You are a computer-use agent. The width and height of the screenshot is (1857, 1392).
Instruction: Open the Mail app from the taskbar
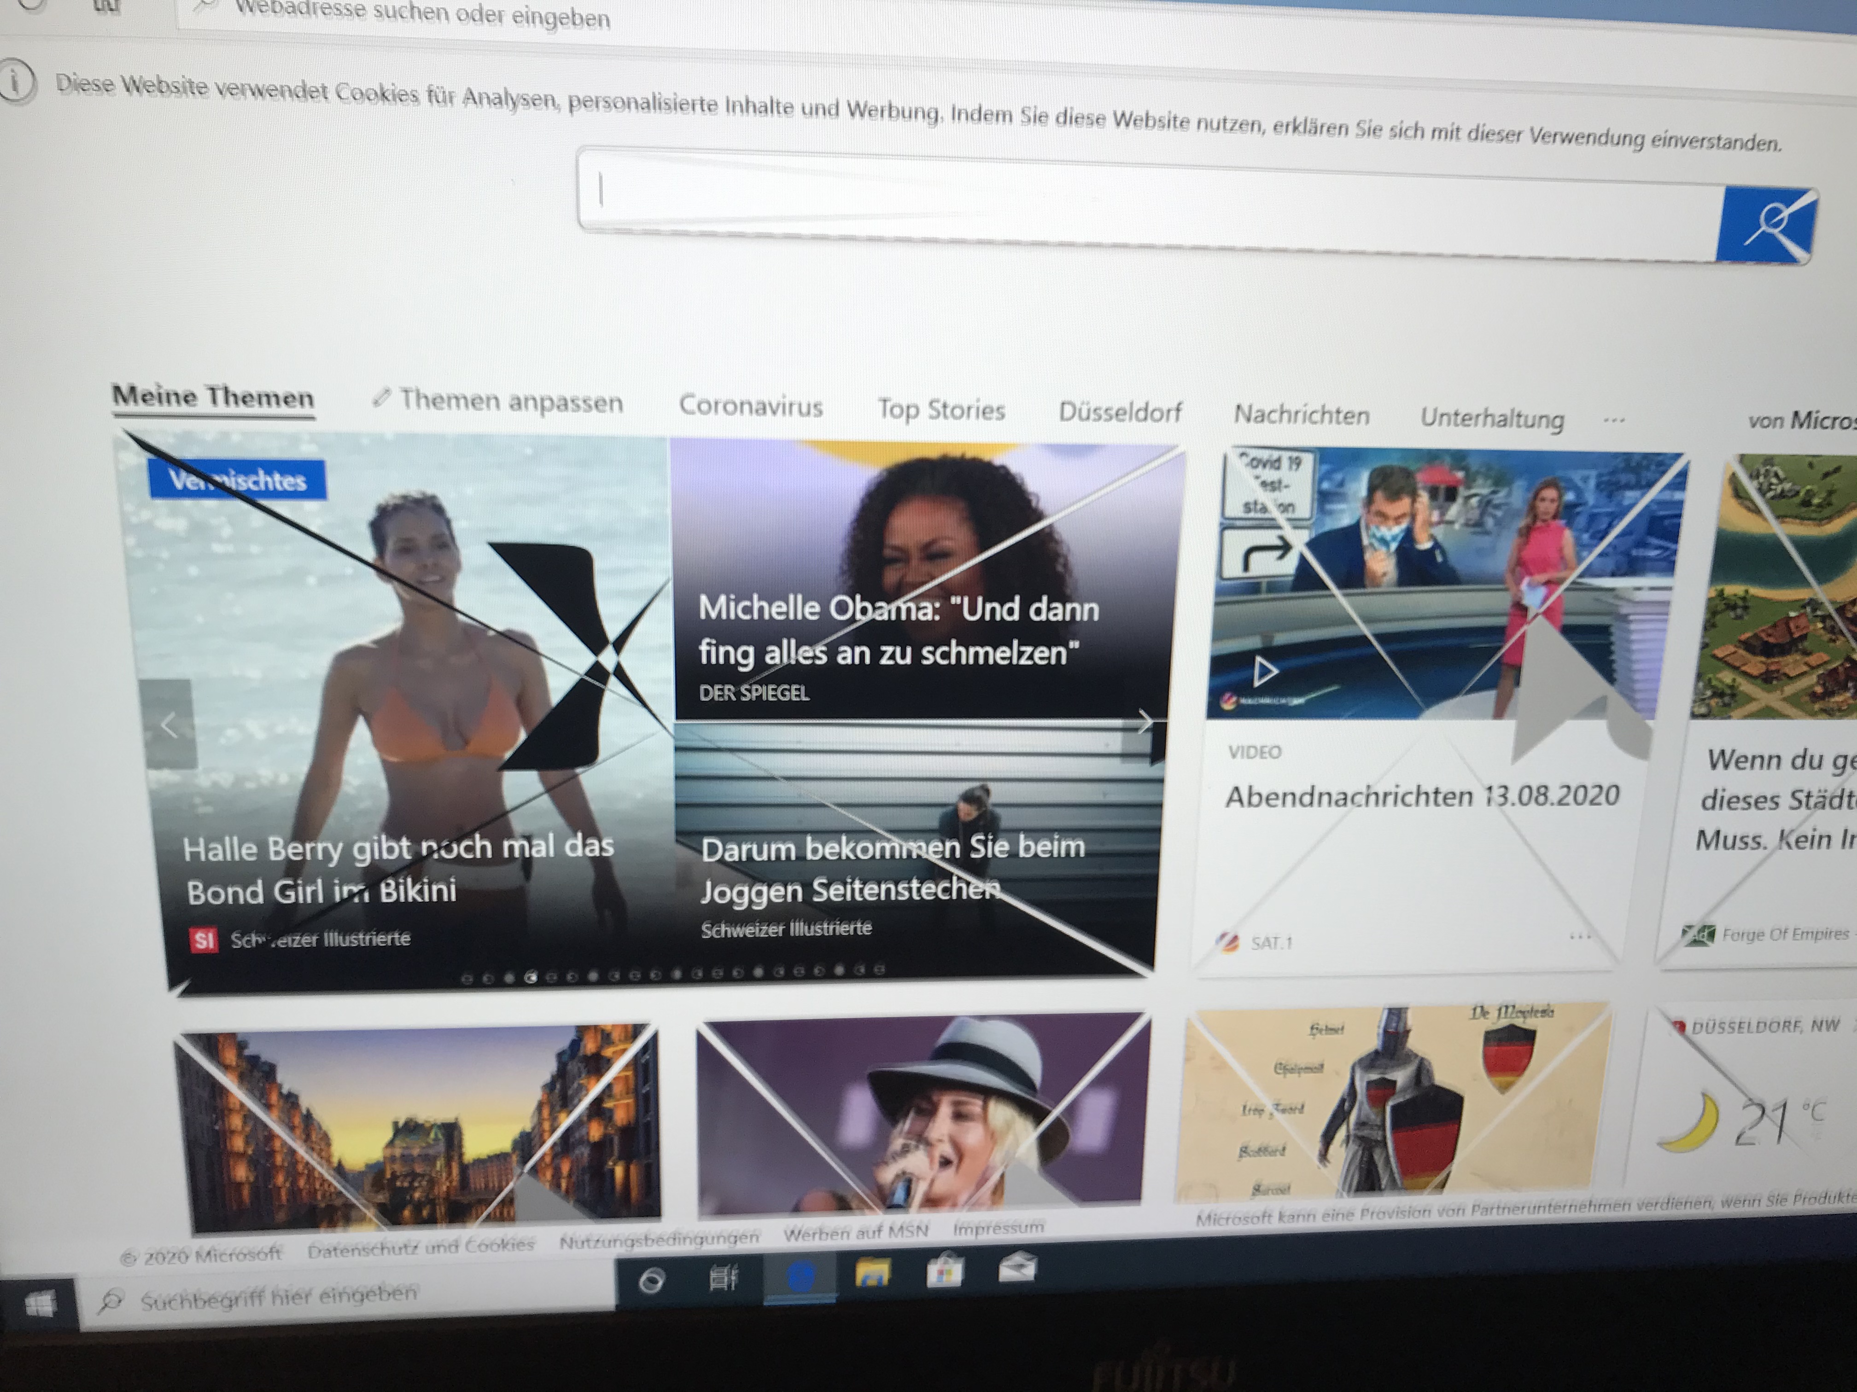[x=1016, y=1269]
